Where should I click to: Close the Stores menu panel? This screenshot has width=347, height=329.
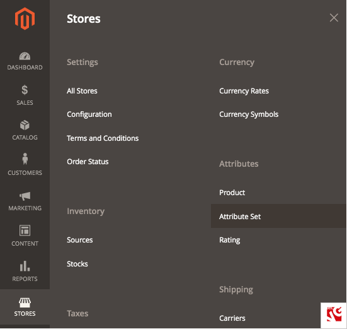(x=334, y=18)
